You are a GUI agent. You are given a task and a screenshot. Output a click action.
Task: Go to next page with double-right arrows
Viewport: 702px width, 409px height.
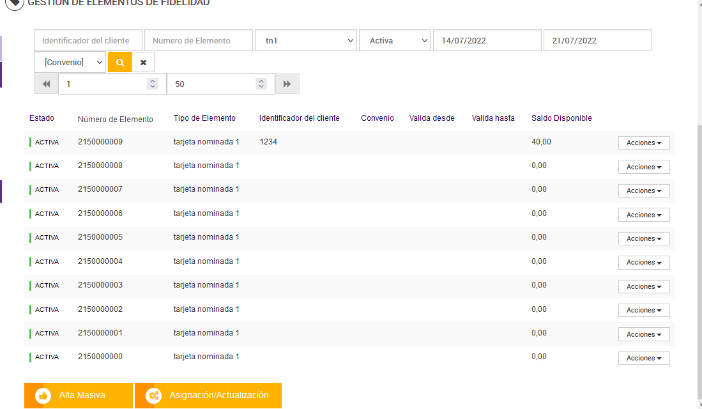pos(287,84)
